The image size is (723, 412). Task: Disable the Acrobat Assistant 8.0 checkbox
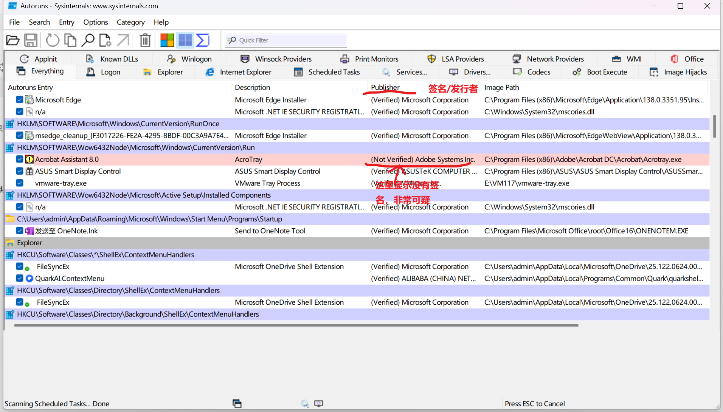point(20,159)
